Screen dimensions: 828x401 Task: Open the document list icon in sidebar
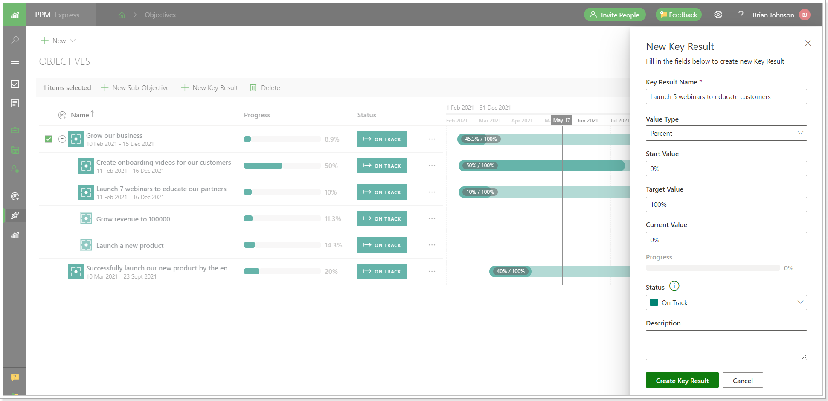(x=15, y=103)
